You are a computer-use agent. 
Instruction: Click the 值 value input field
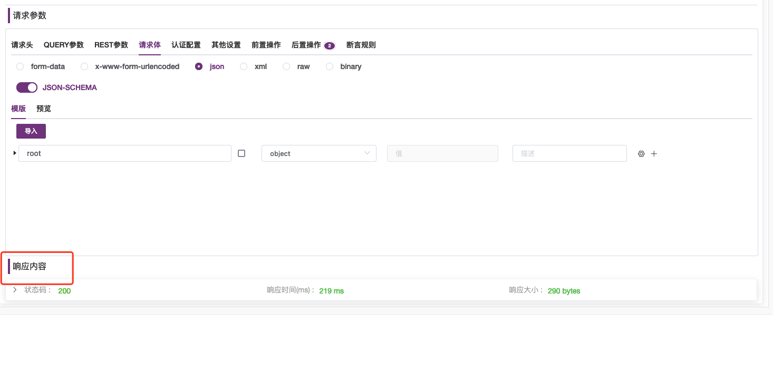(x=442, y=153)
